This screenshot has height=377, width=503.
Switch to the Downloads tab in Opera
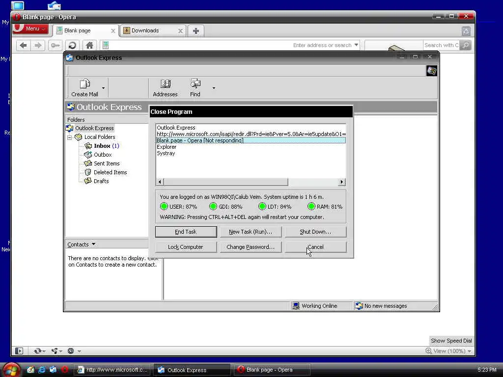coord(153,31)
